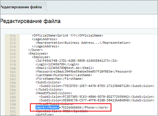This screenshot has height=116, width=158.
Task: Click the opening LegalAddress tag
Action: [45, 39]
